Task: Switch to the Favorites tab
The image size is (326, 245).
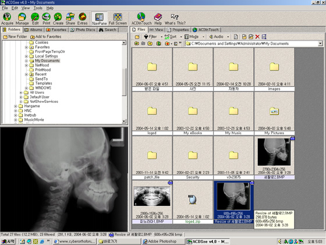Action: click(56, 30)
